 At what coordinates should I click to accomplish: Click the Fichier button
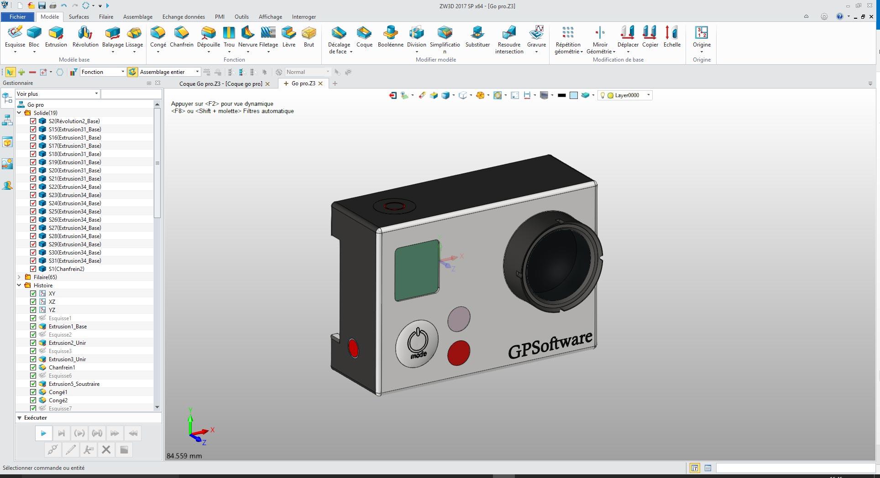18,17
